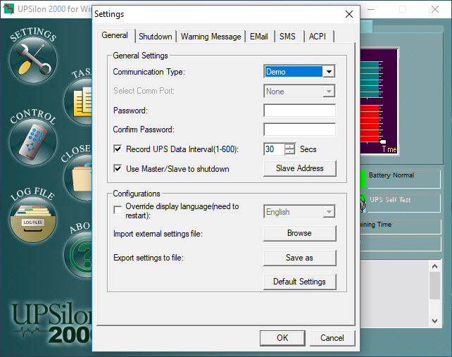The image size is (452, 357).
Task: Switch to the Shutdown tab
Action: (x=156, y=37)
